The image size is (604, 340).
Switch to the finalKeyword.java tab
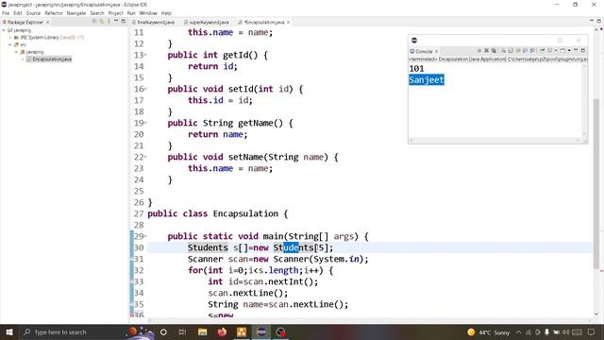click(153, 23)
